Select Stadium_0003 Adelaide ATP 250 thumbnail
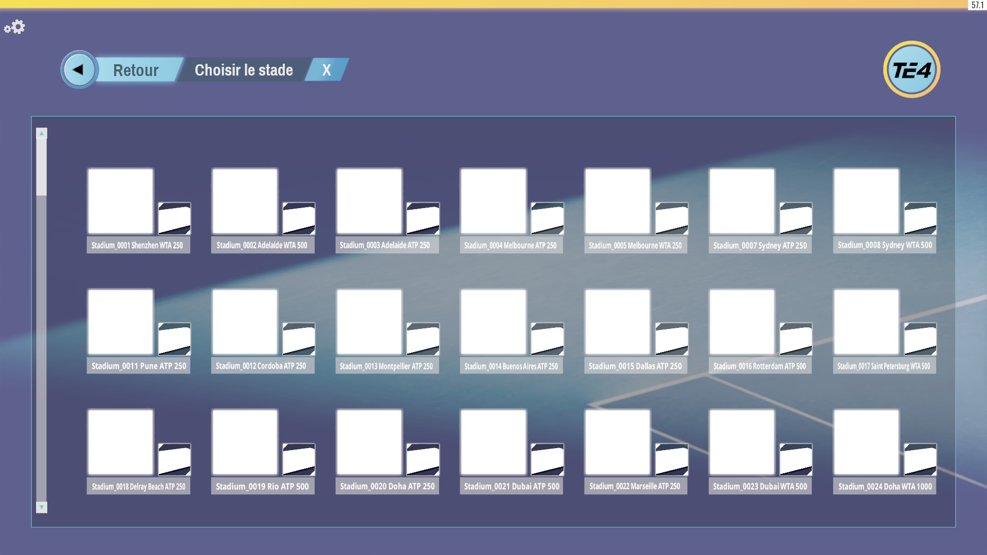This screenshot has width=987, height=555. click(369, 201)
